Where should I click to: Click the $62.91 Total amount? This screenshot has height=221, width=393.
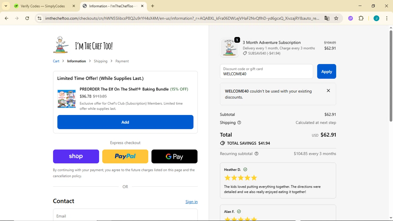[x=328, y=135]
